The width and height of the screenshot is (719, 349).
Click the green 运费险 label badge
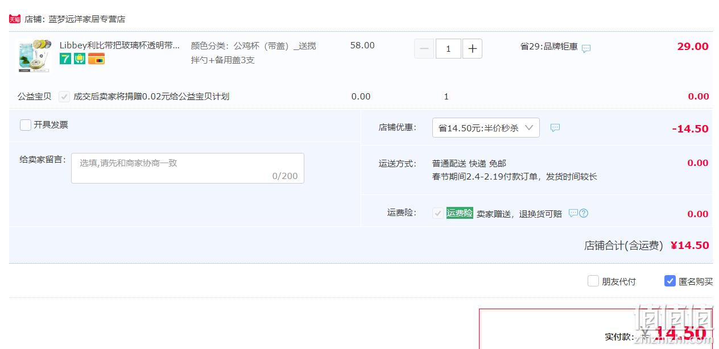point(460,213)
